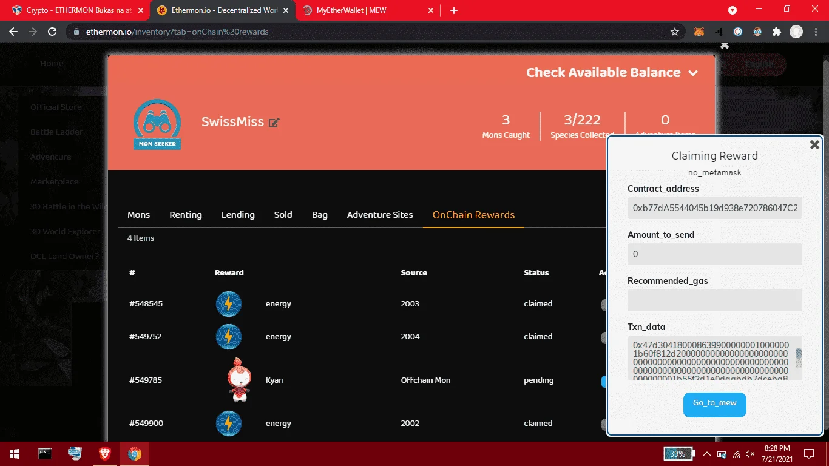
Task: Open the terminal taskbar icon
Action: pyautogui.click(x=46, y=454)
